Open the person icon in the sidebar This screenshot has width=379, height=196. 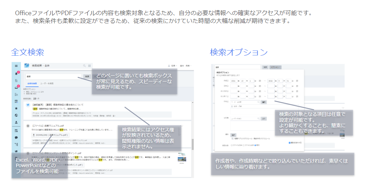[16, 122]
